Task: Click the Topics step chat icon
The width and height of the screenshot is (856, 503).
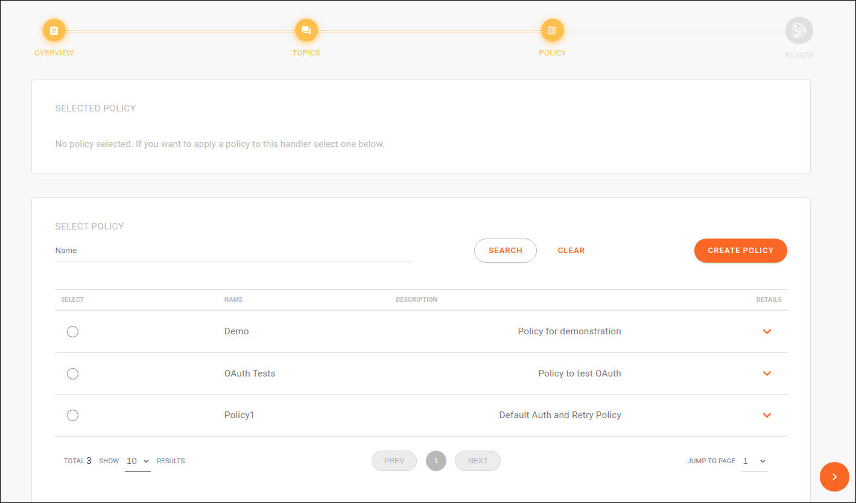Action: click(306, 30)
